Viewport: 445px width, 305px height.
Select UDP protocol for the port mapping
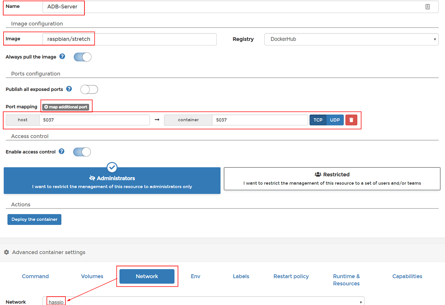tap(335, 120)
